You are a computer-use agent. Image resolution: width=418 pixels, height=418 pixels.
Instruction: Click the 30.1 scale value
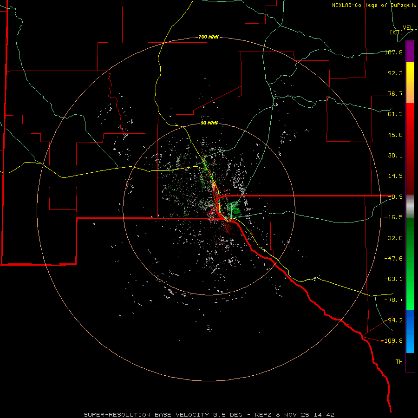point(395,156)
